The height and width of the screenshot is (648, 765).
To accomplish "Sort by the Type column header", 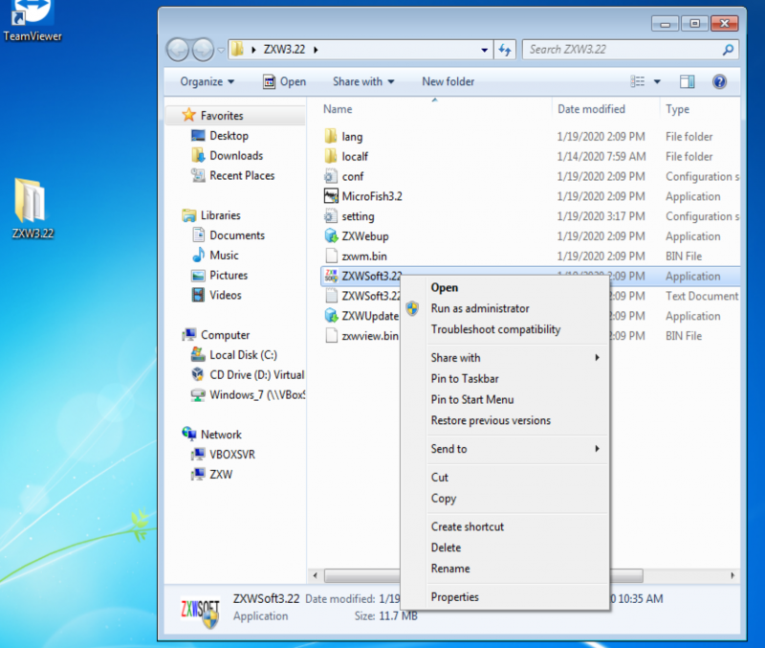I will tap(678, 109).
